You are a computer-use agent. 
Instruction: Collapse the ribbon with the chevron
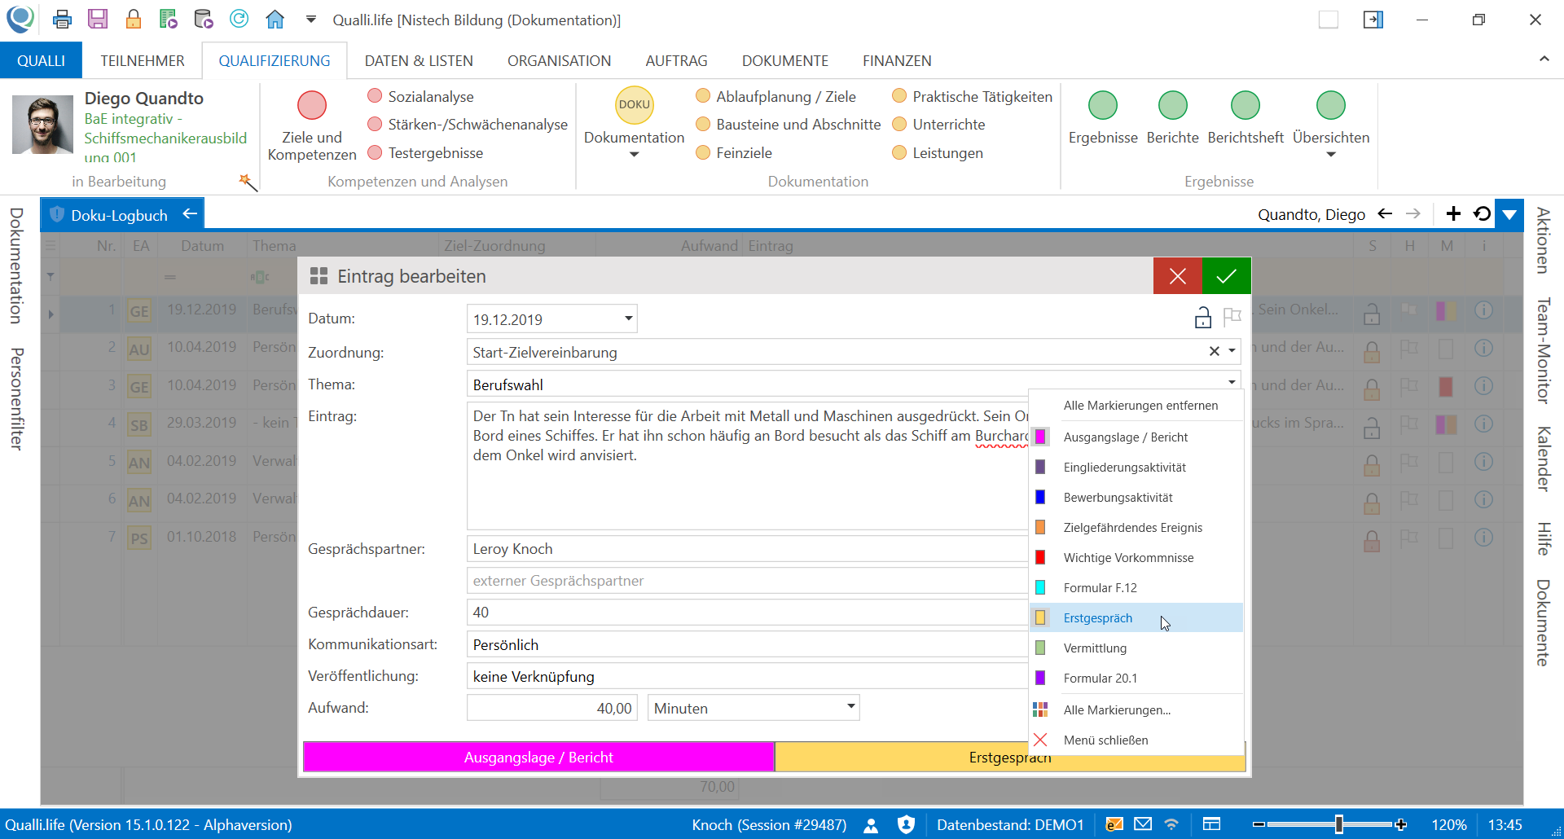(x=1544, y=59)
